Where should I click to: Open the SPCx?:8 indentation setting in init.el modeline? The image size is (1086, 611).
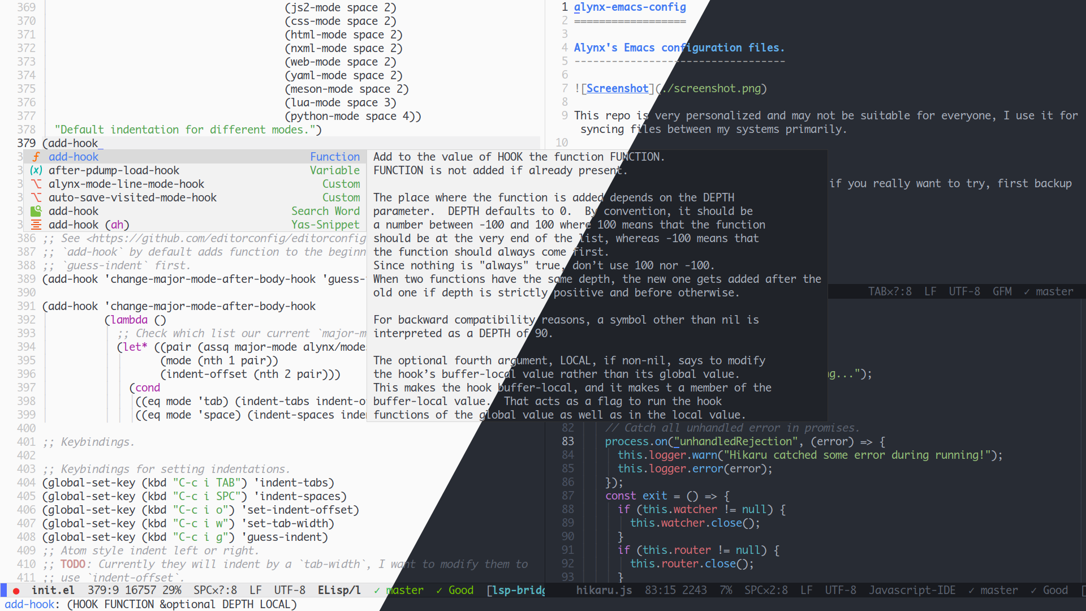coord(215,590)
